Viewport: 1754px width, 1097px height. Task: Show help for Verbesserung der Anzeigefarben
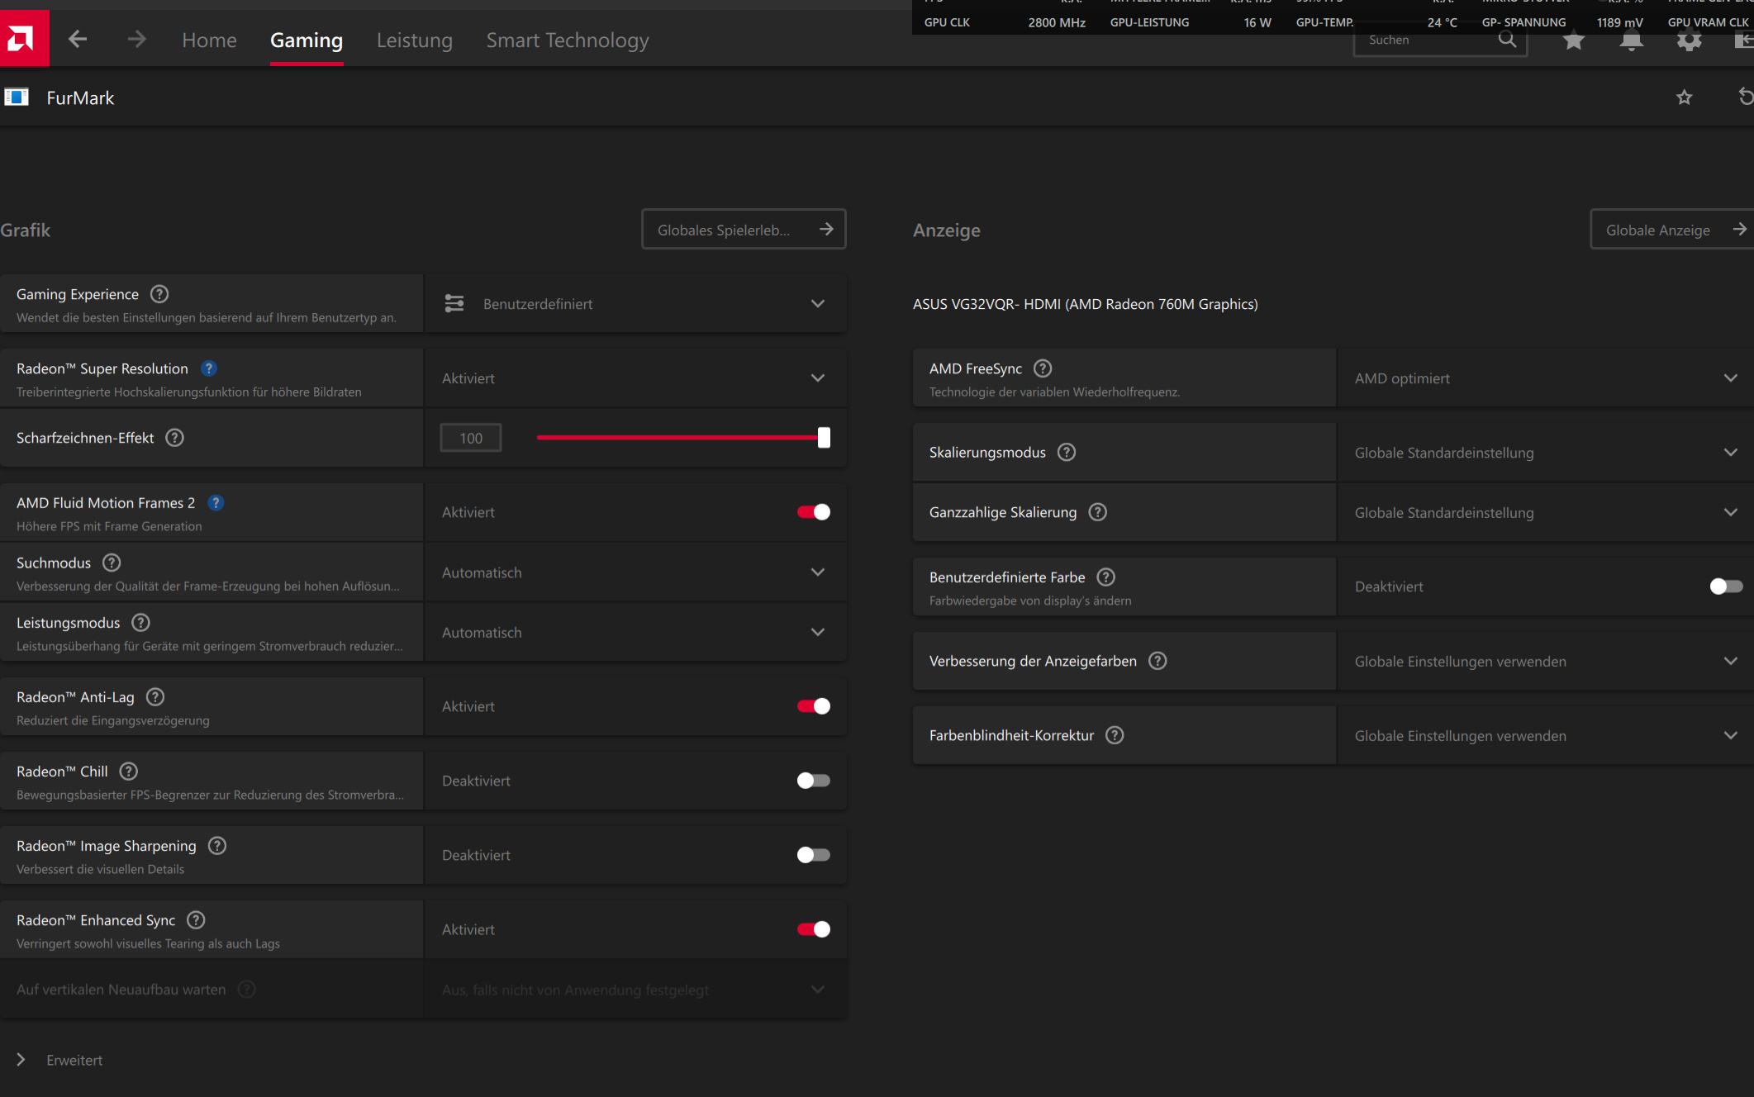1157,661
